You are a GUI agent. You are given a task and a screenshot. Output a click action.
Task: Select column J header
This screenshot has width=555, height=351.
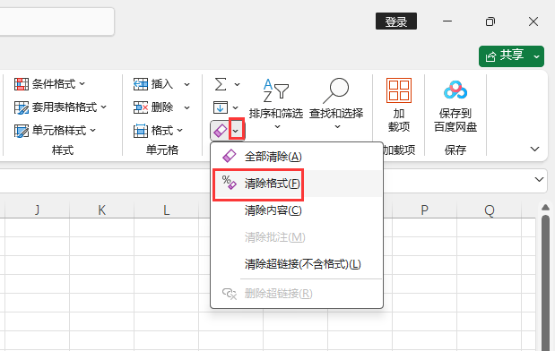click(x=37, y=210)
